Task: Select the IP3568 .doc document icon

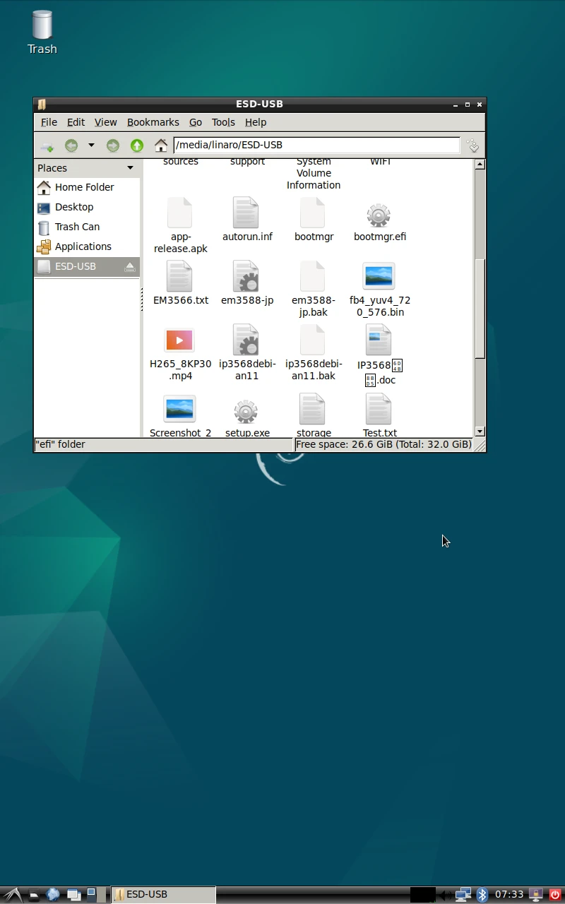Action: (x=379, y=340)
